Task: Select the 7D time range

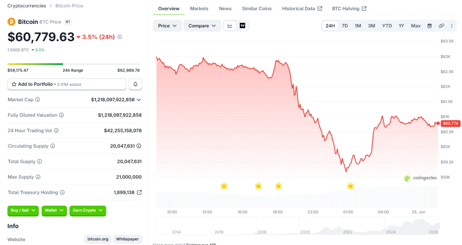Action: 345,26
